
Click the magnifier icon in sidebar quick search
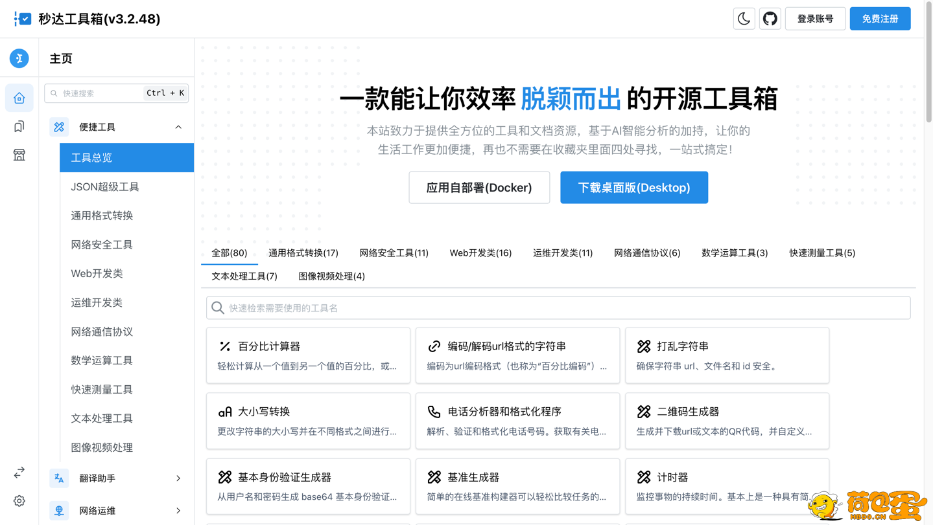click(x=54, y=93)
